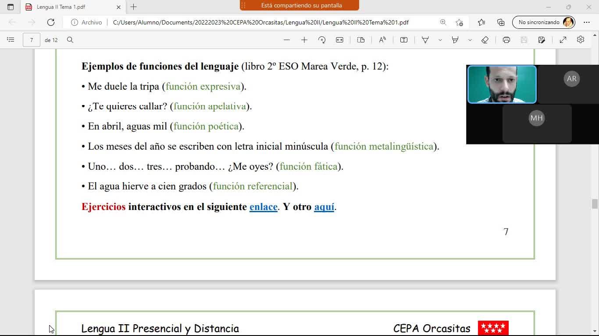599x336 pixels.
Task: Open the Favorites list
Action: (481, 22)
